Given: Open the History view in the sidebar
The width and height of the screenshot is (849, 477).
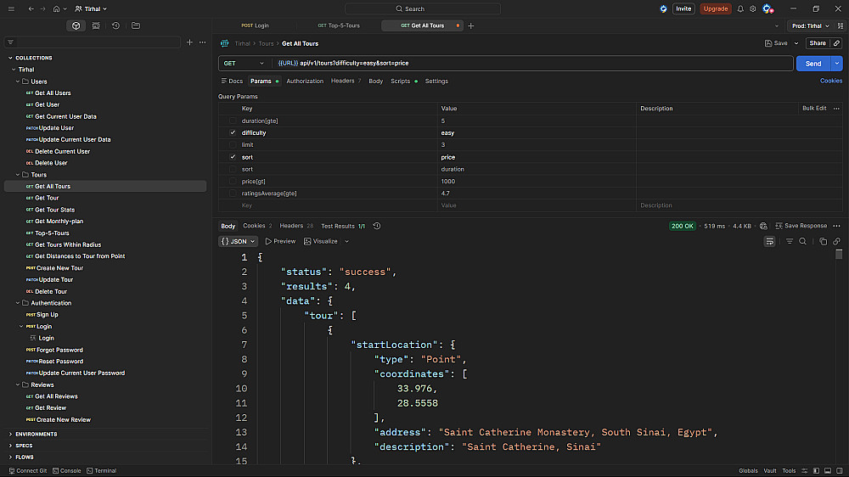Looking at the screenshot, I should [115, 25].
